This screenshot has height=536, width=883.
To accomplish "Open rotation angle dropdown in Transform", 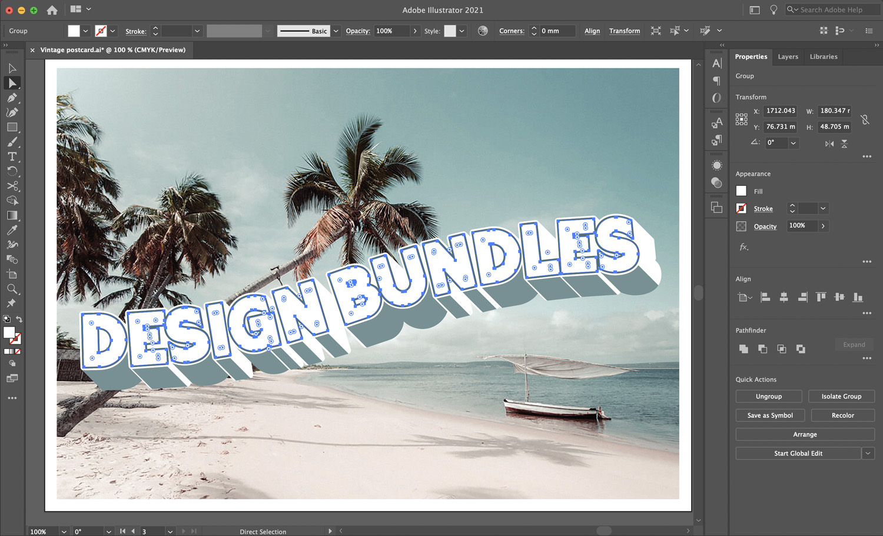I will click(x=793, y=143).
